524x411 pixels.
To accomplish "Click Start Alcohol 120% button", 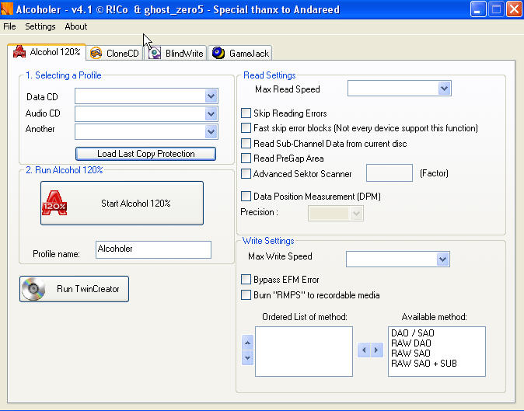I will [122, 203].
